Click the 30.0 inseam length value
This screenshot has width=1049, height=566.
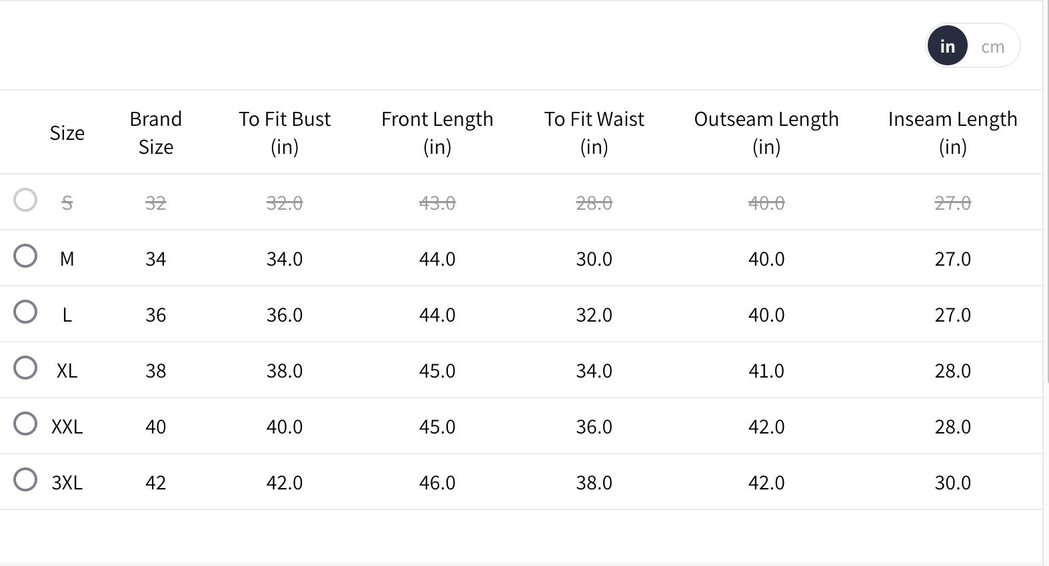pyautogui.click(x=952, y=483)
